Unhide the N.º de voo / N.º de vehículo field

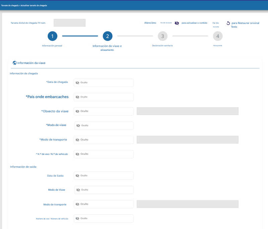click(77, 154)
